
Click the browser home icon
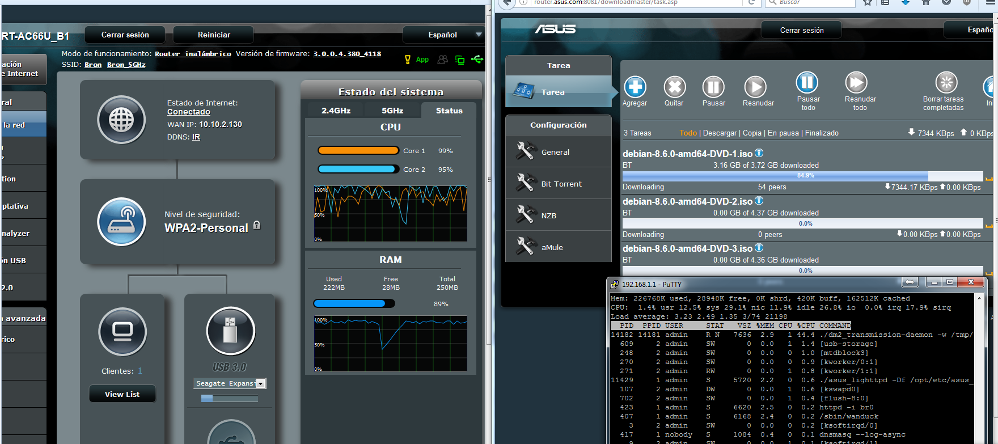pos(926,2)
